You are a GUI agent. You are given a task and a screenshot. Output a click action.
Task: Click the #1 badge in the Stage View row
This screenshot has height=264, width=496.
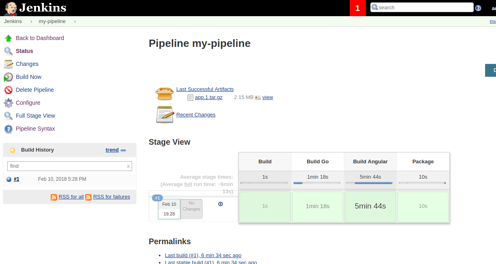(157, 198)
